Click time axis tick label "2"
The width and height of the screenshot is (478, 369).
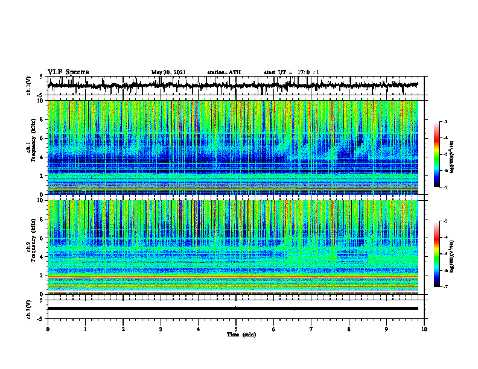point(123,329)
